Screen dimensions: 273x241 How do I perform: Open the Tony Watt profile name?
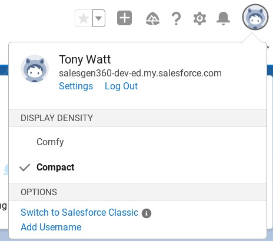[x=85, y=59]
